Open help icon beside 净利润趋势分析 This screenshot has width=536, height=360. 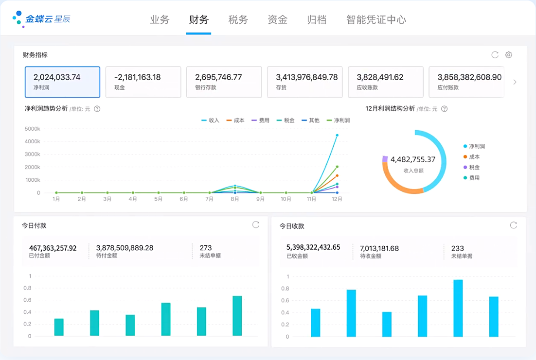coord(97,109)
